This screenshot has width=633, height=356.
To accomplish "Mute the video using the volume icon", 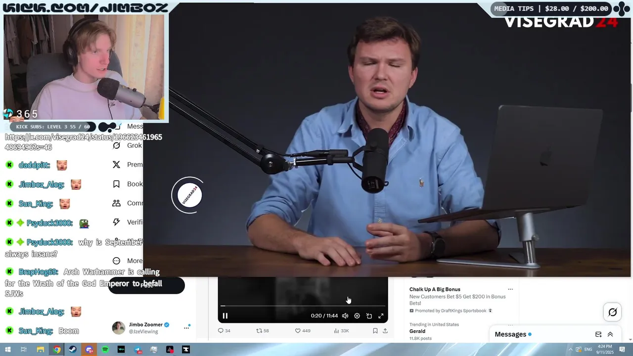I will click(345, 316).
